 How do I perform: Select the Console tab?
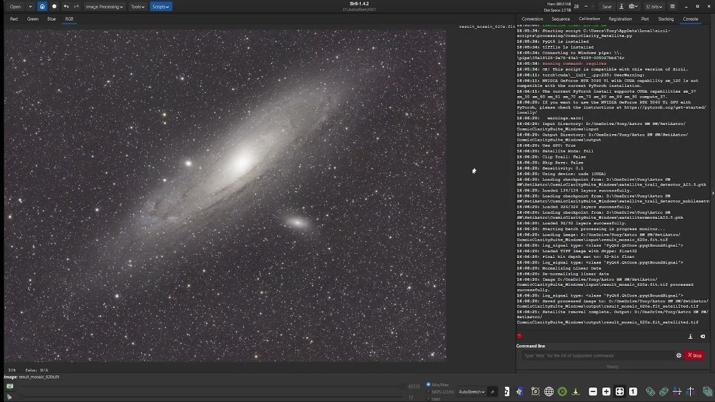pyautogui.click(x=690, y=19)
